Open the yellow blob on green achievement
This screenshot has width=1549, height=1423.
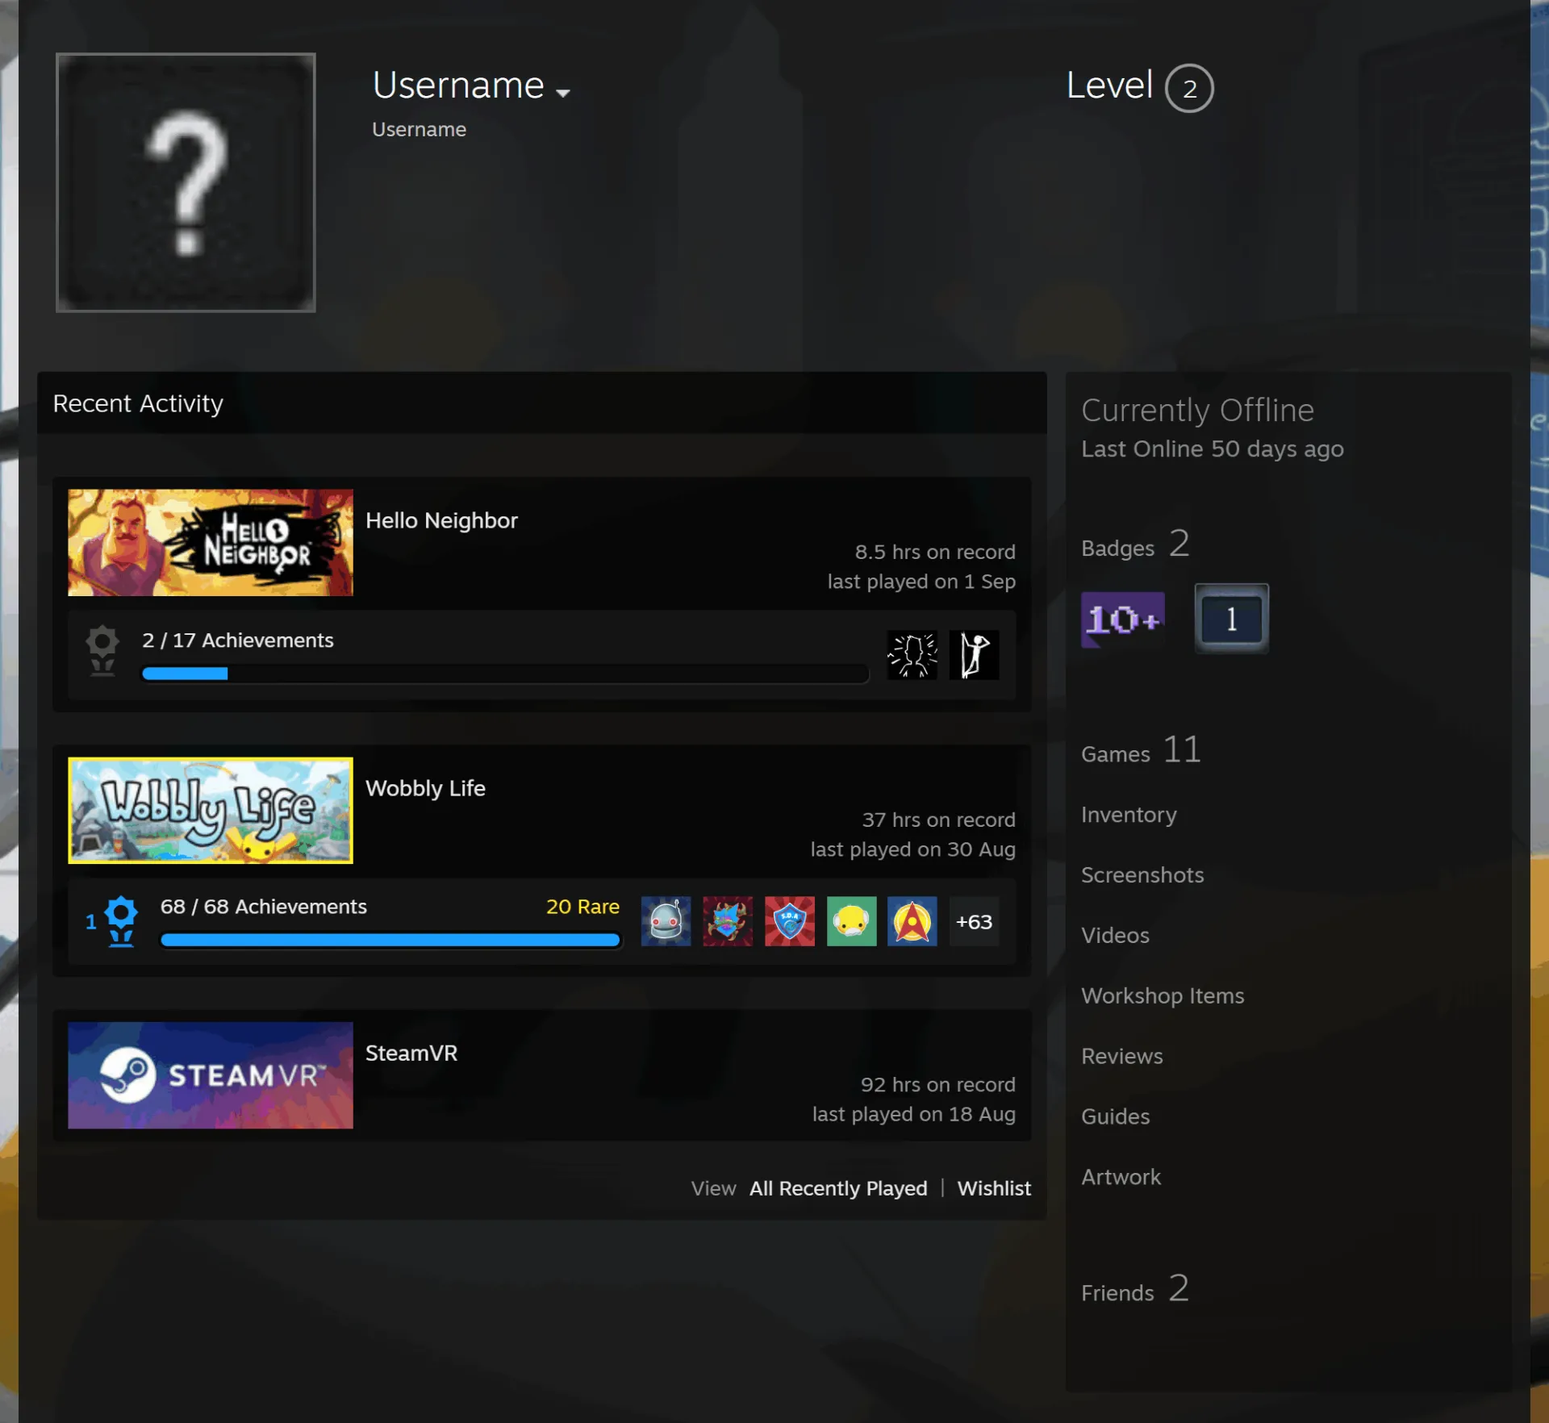[x=851, y=921]
